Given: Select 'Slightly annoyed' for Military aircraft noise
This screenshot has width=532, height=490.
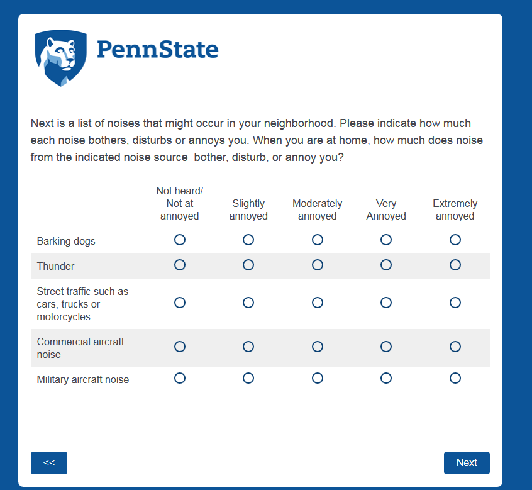Looking at the screenshot, I should coord(248,378).
